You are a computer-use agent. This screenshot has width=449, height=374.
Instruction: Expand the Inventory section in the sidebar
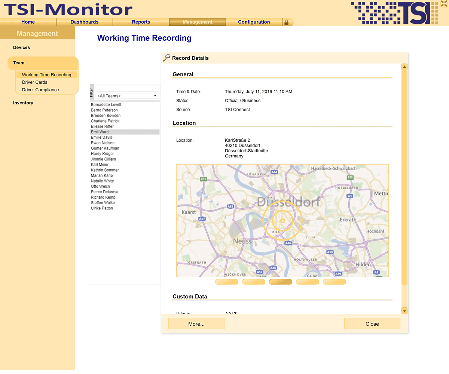point(23,103)
